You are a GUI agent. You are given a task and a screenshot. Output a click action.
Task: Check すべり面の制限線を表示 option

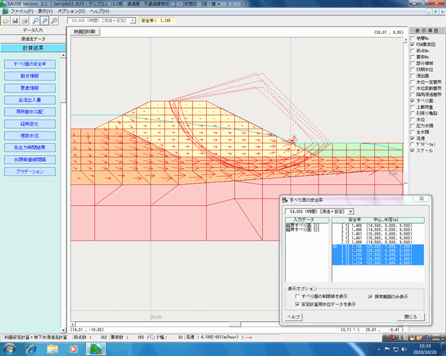(298, 296)
